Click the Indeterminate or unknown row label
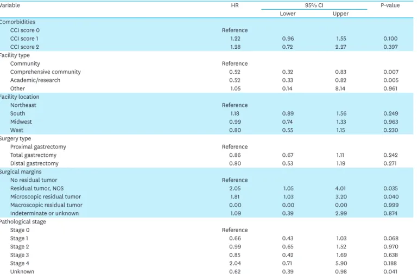The height and width of the screenshot is (274, 418). click(x=45, y=213)
